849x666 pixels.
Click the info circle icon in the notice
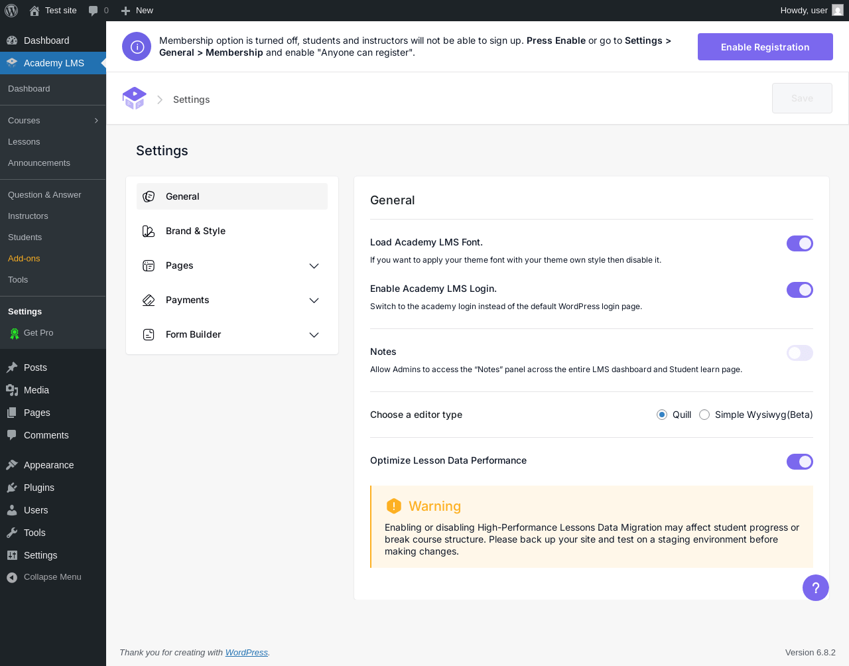tap(137, 46)
